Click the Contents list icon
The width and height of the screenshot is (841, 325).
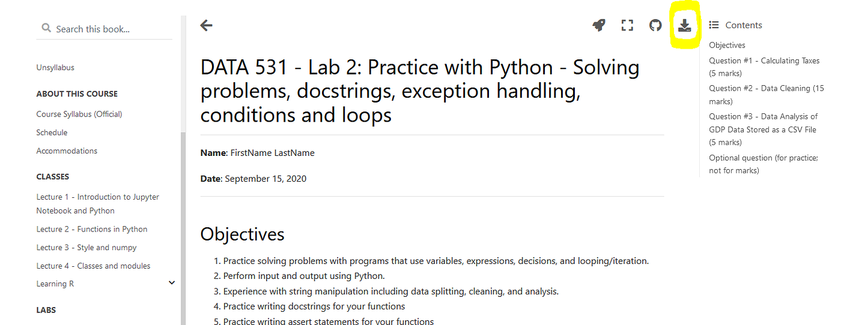coord(714,25)
